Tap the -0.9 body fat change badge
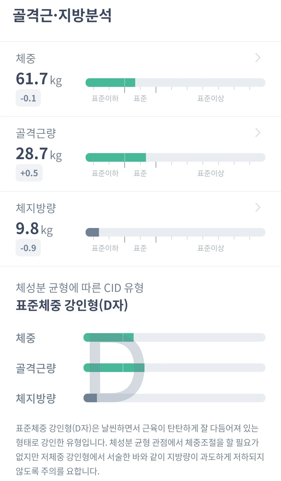This screenshot has width=281, height=481. coord(28,248)
